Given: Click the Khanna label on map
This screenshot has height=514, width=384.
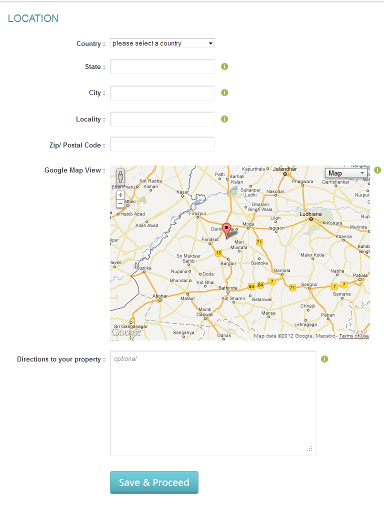Looking at the screenshot, I should (x=343, y=236).
